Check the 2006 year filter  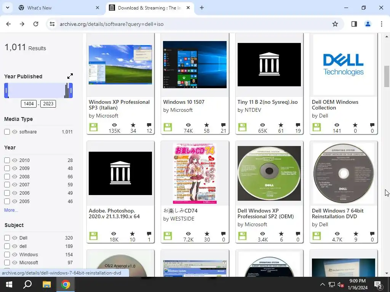(x=7, y=193)
